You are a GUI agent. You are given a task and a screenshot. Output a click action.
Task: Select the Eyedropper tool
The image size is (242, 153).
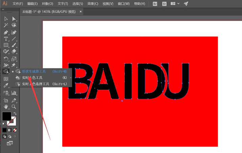6,85
